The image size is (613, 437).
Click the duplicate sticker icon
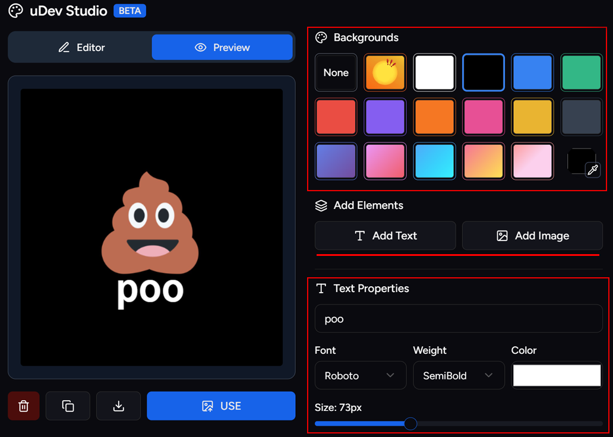pos(68,406)
